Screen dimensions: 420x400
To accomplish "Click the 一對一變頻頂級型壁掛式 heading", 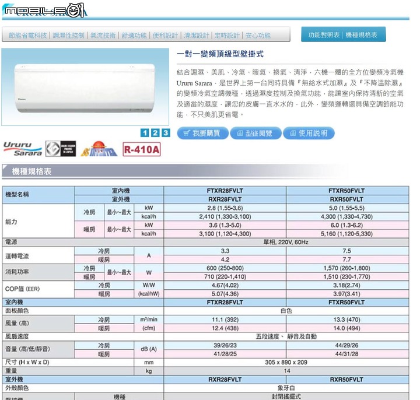I will pos(220,54).
